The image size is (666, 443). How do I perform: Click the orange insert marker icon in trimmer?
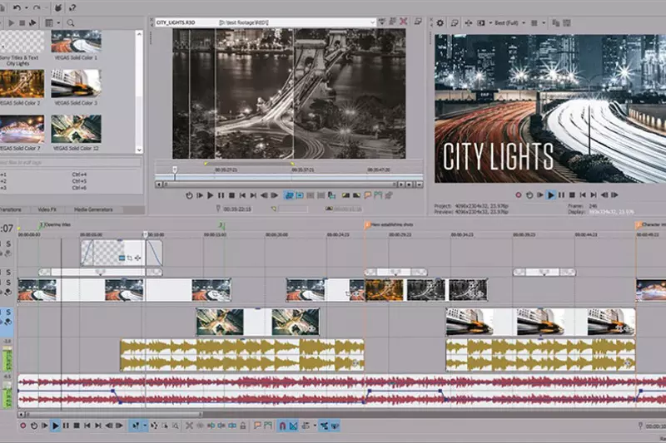[367, 195]
